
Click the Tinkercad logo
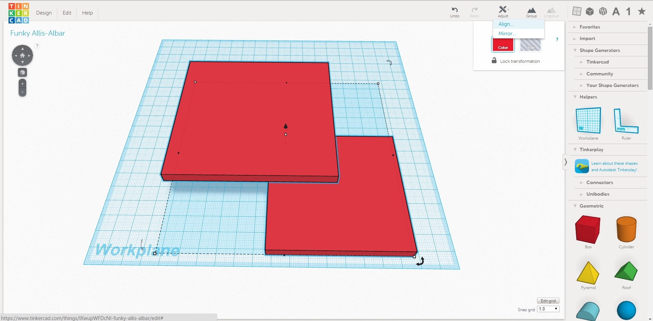pyautogui.click(x=19, y=13)
